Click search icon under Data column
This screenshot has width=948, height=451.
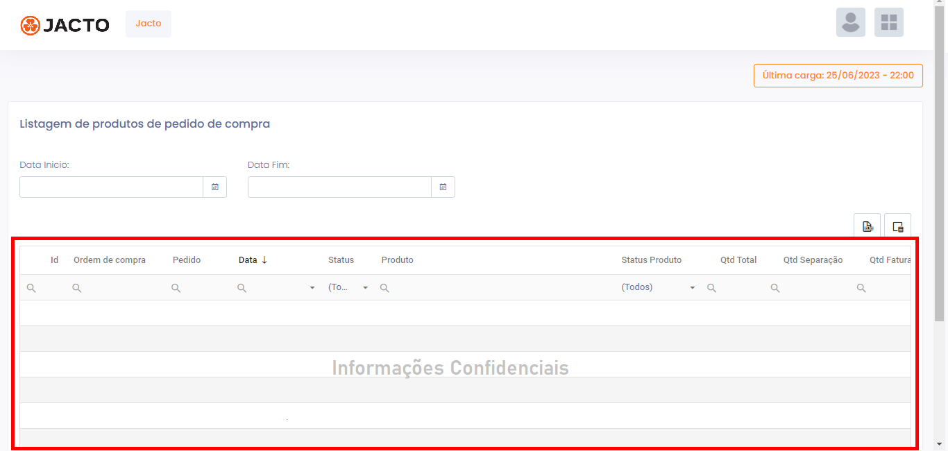[242, 288]
